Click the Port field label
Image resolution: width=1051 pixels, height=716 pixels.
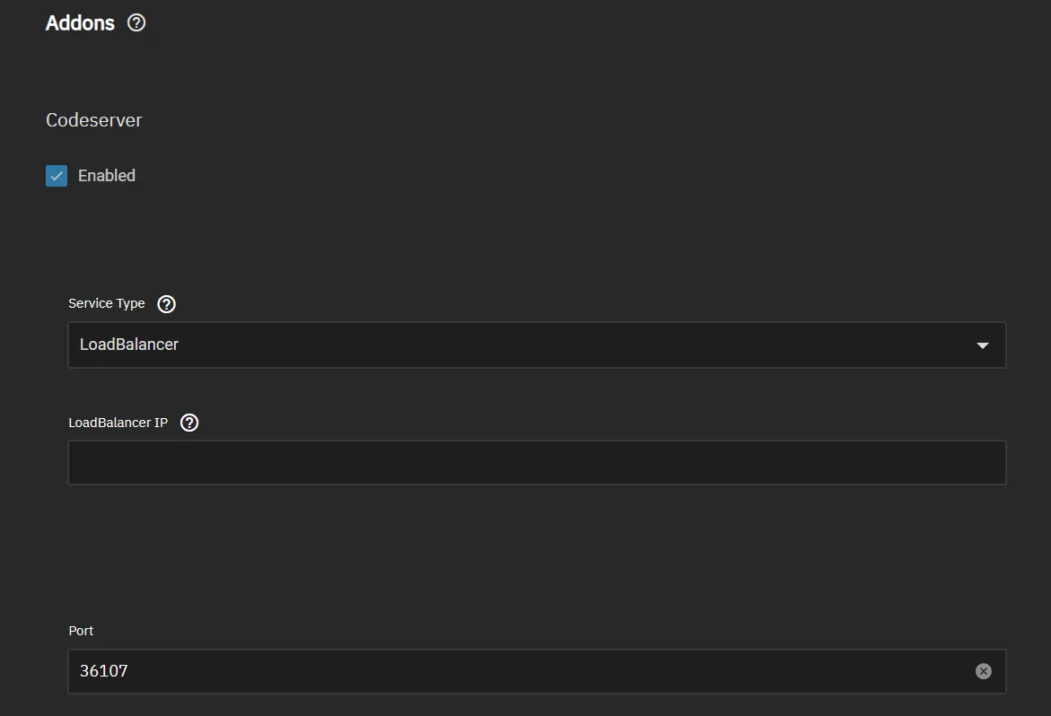click(x=81, y=631)
